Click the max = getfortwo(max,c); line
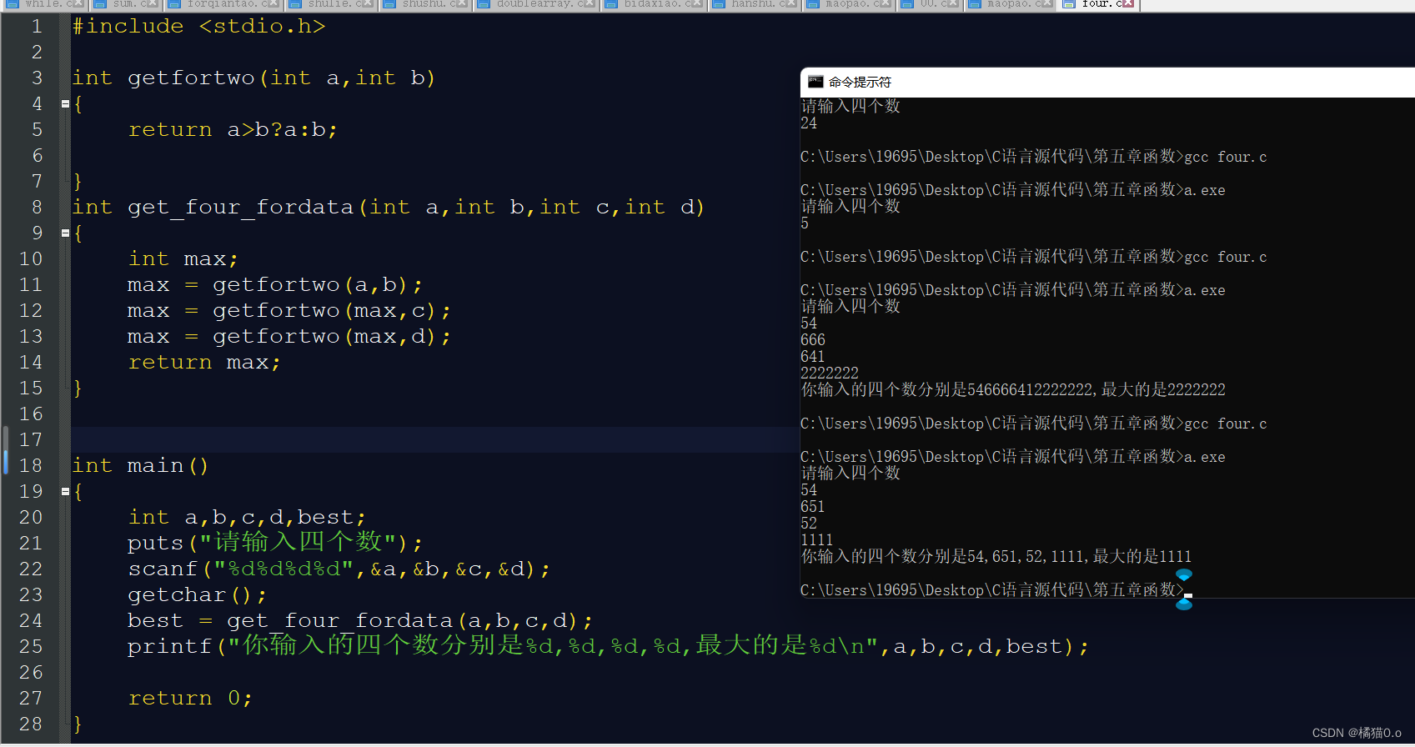The height and width of the screenshot is (747, 1415). click(x=289, y=311)
